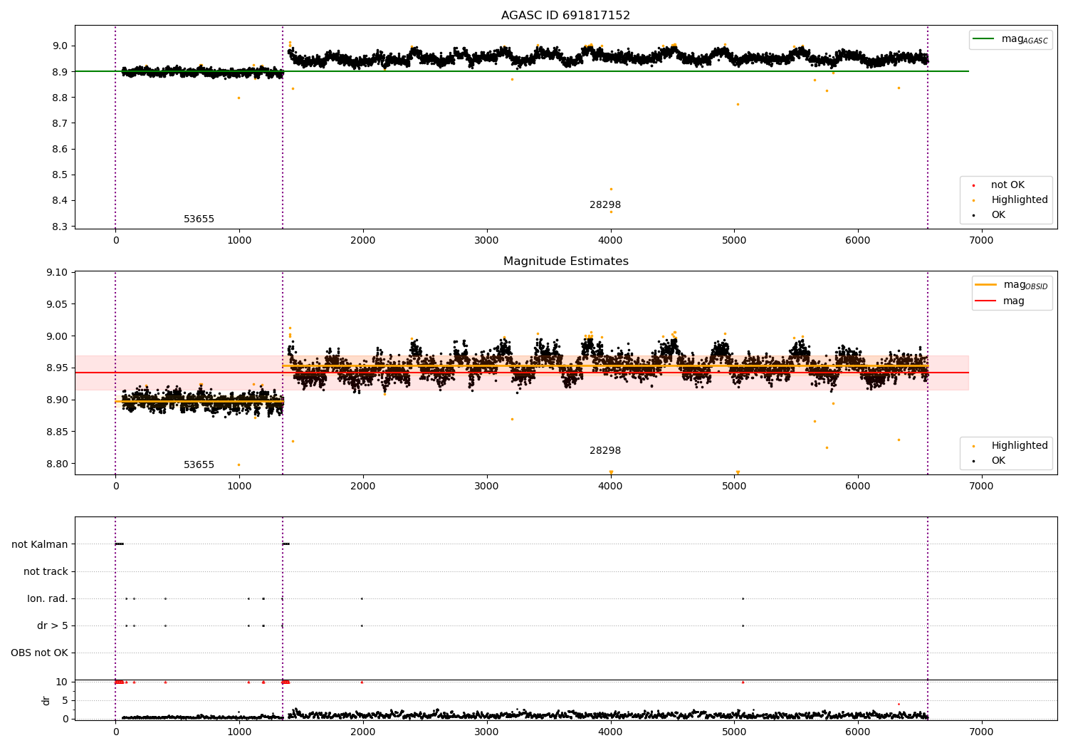Click the 'dr > 5' row label
The image size is (1068, 748).
coord(53,625)
